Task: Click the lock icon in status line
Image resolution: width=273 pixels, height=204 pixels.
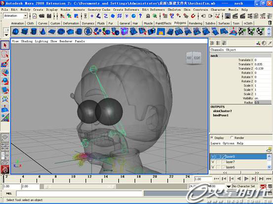Action: [x=148, y=16]
